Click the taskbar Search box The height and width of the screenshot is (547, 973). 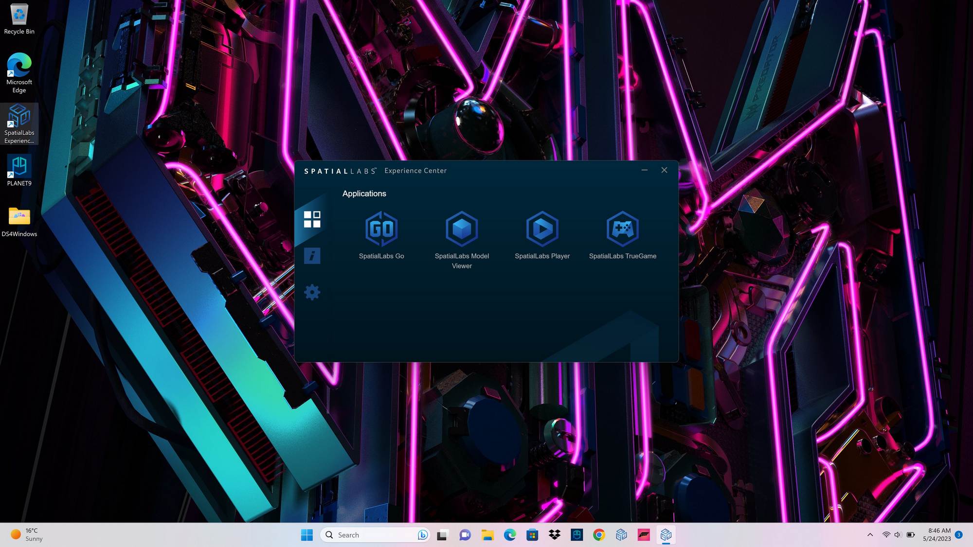coord(375,535)
